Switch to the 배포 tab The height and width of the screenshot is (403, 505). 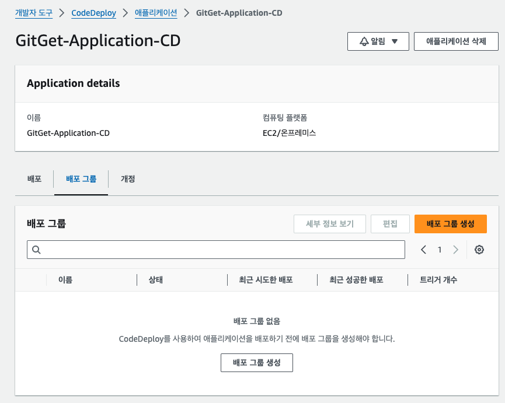point(34,179)
